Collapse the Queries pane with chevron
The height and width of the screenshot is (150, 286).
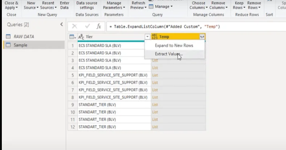pyautogui.click(x=62, y=24)
